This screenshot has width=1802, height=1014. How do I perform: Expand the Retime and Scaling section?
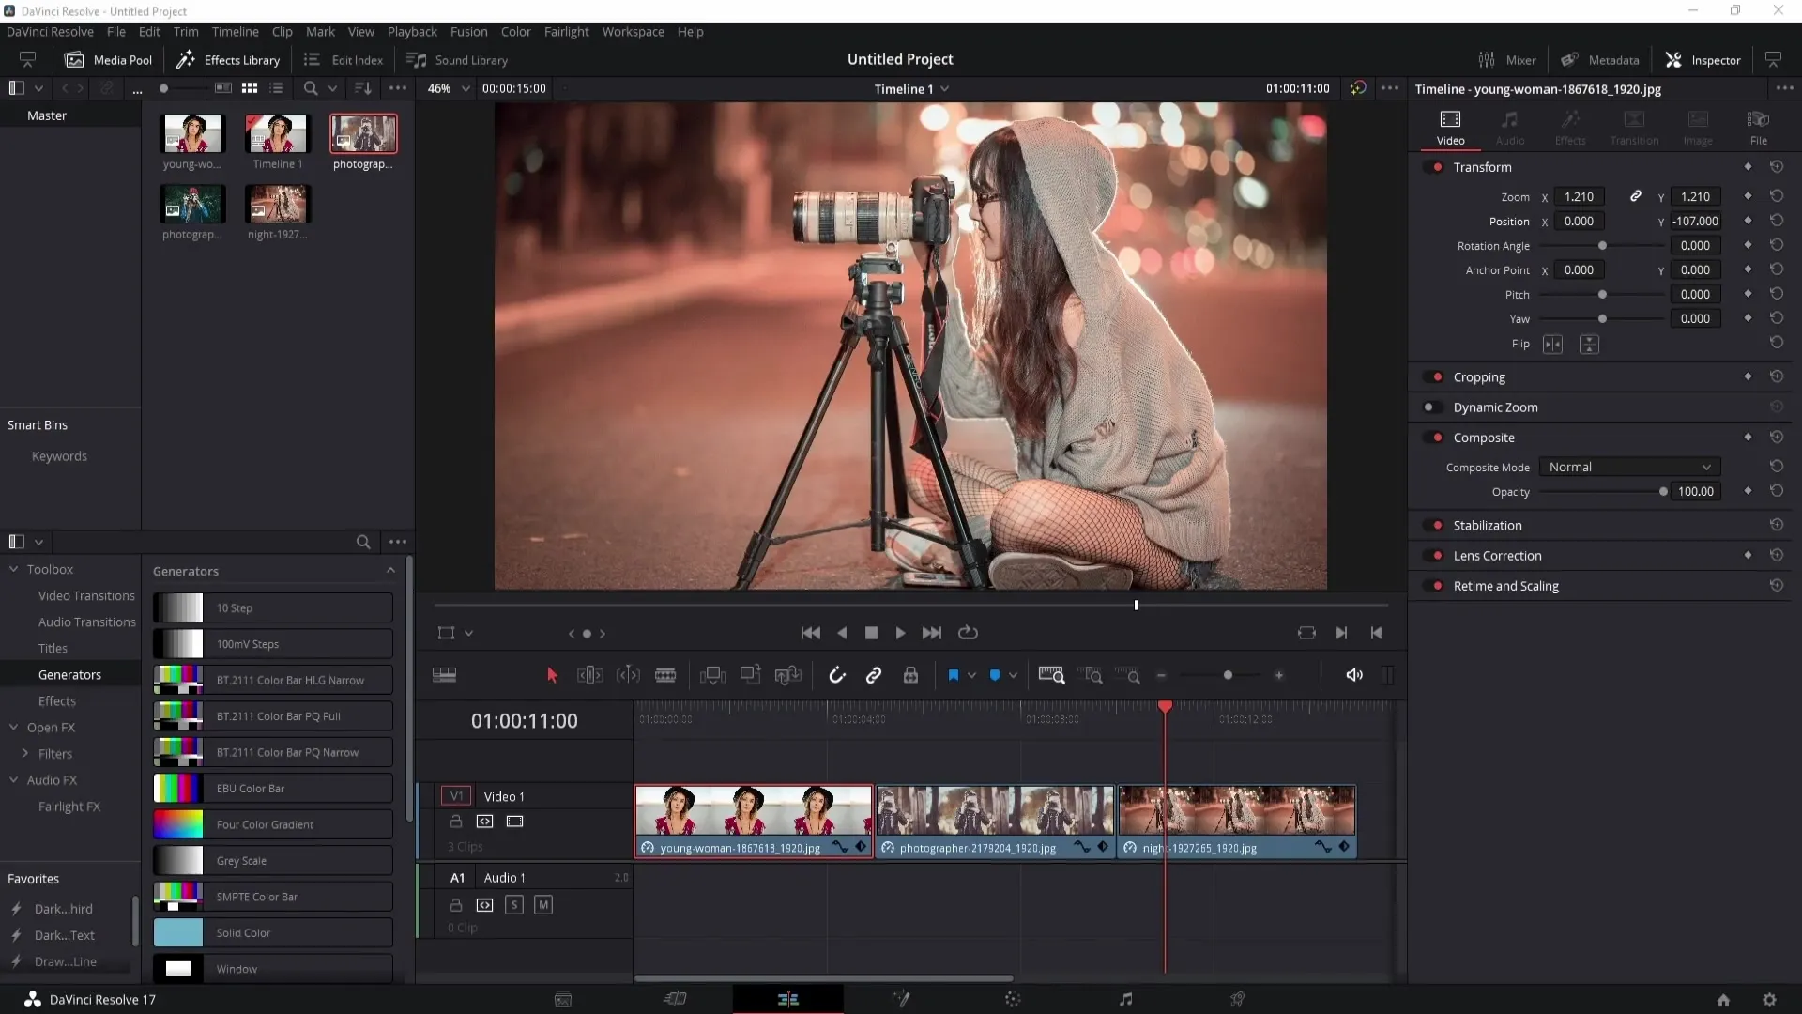(x=1507, y=584)
